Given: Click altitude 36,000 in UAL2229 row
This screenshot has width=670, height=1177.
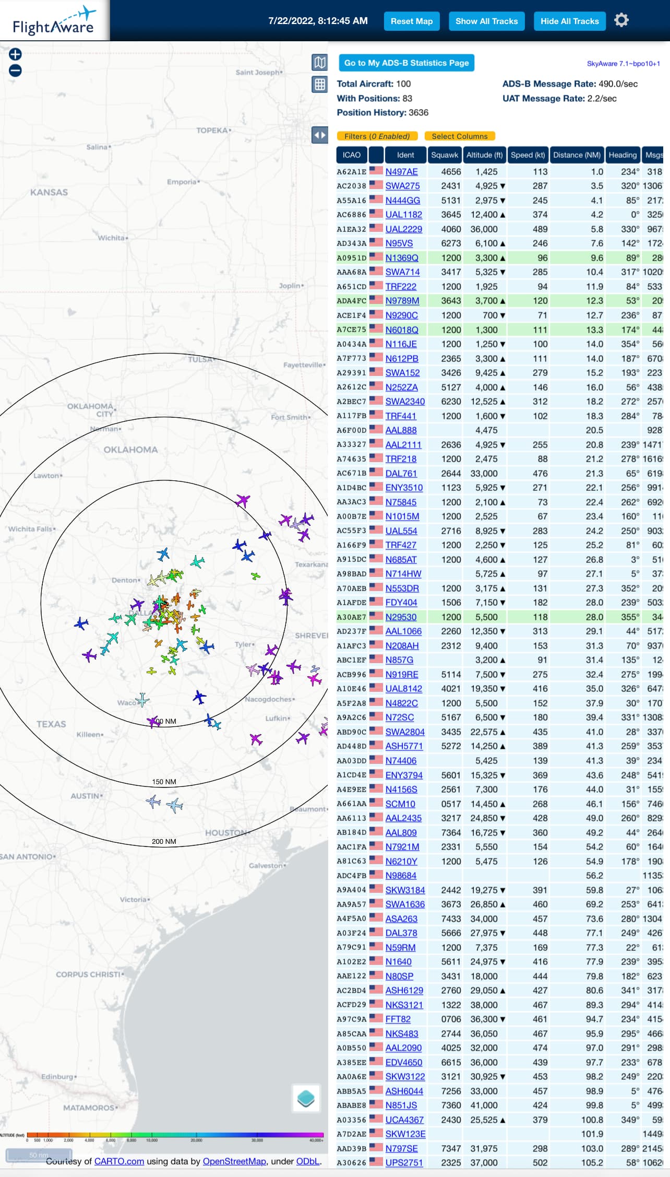Looking at the screenshot, I should pos(484,229).
